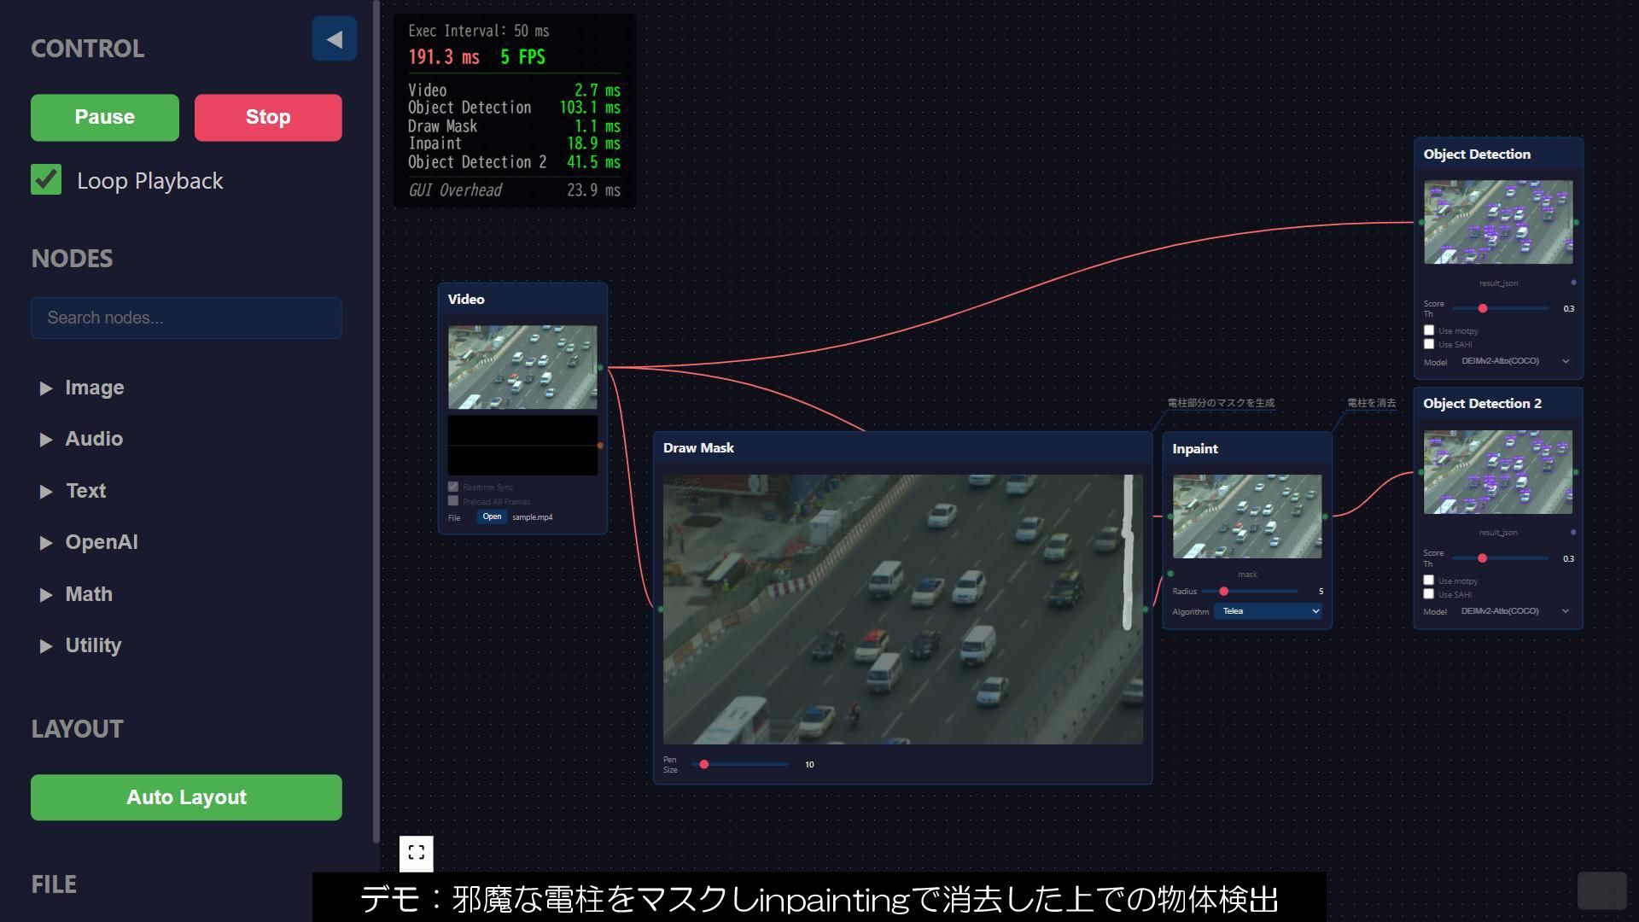
Task: Open the Inpaint Algorithm Telea dropdown
Action: 1268,611
